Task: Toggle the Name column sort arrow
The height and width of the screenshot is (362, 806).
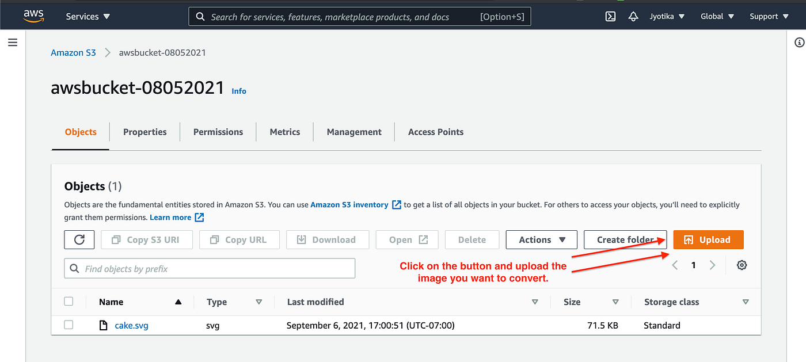Action: pyautogui.click(x=178, y=301)
